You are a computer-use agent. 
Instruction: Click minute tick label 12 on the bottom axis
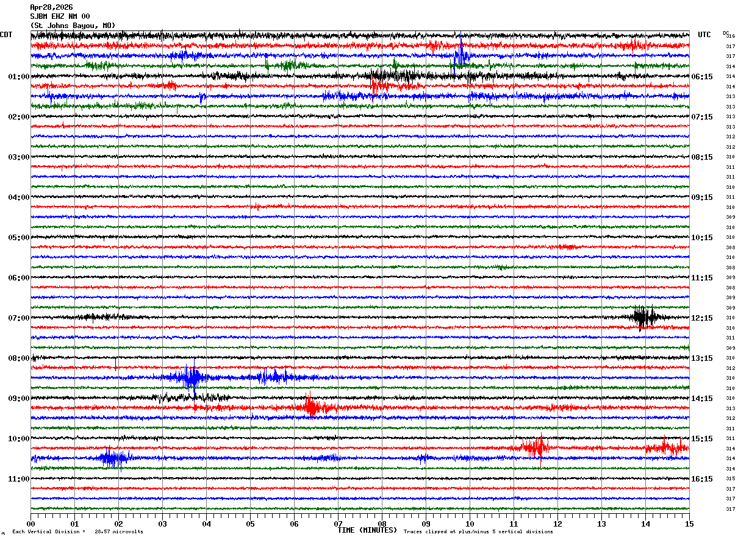(557, 524)
